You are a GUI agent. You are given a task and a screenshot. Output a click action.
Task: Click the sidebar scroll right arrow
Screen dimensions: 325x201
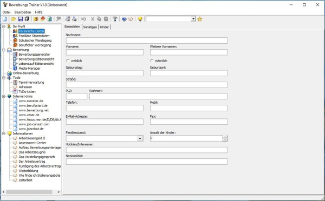pyautogui.click(x=58, y=192)
